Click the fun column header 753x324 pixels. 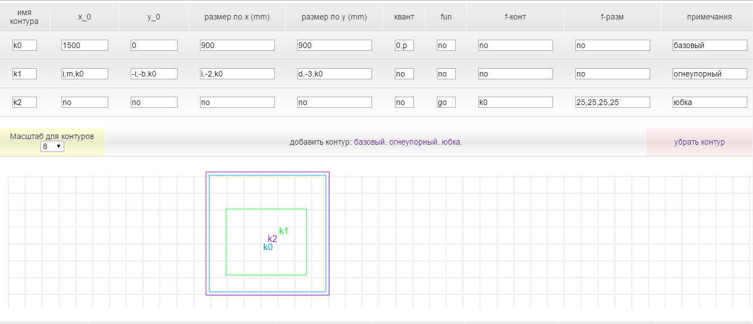pyautogui.click(x=446, y=17)
